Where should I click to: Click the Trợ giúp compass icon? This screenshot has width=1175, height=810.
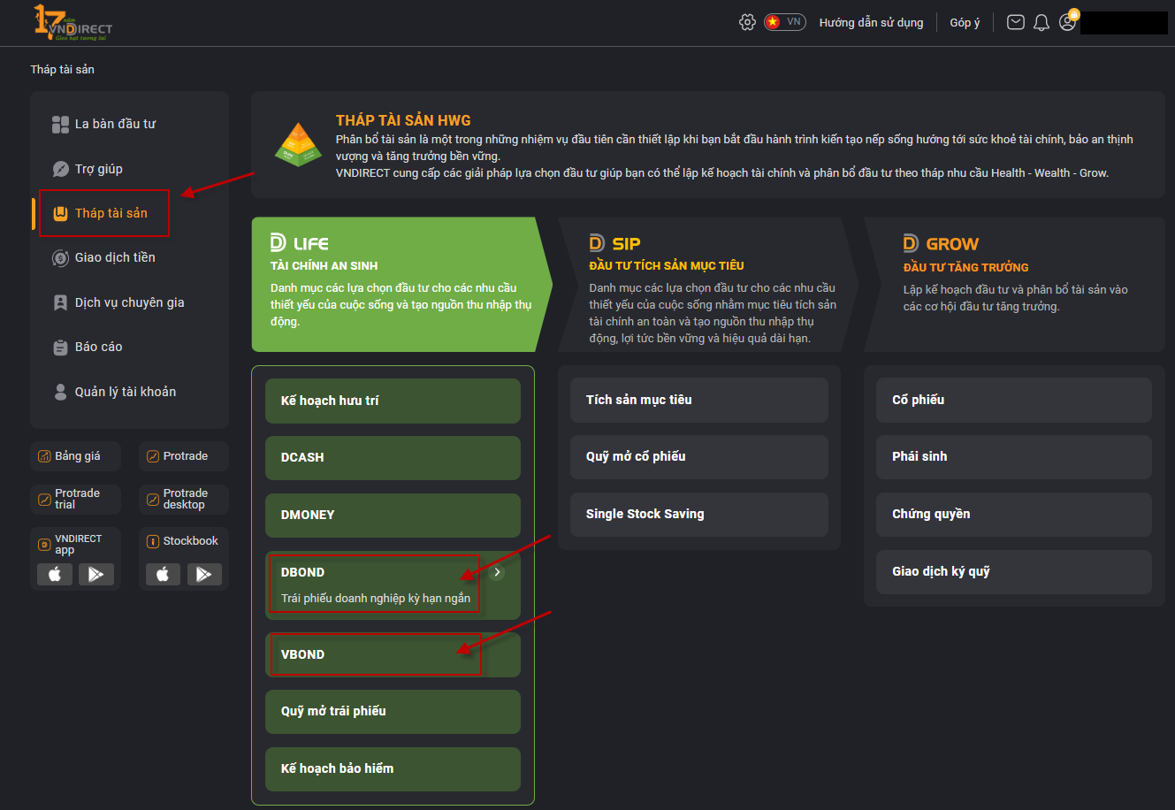60,169
